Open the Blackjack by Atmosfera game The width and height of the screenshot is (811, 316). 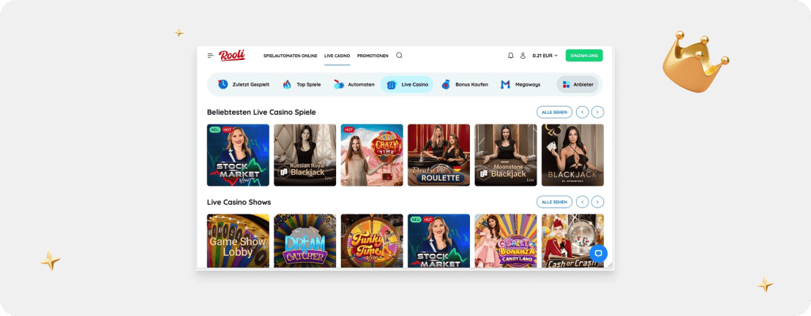tap(572, 154)
